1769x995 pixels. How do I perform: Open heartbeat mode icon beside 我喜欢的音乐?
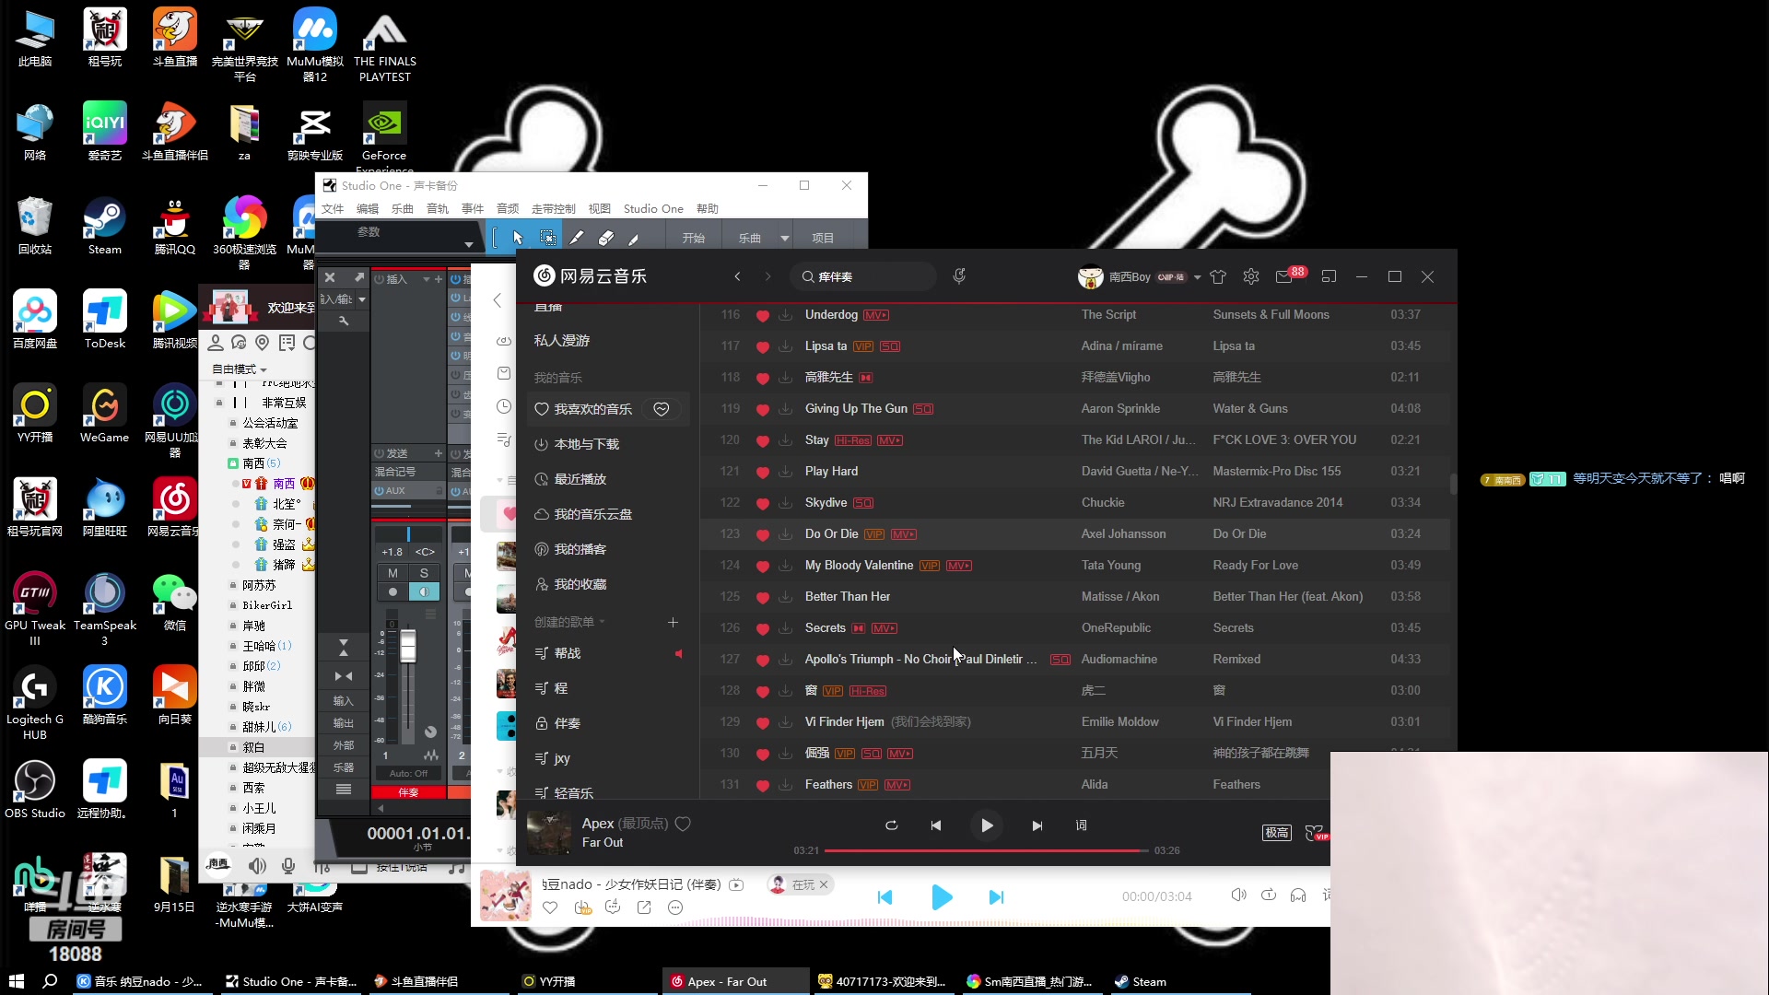[662, 409]
